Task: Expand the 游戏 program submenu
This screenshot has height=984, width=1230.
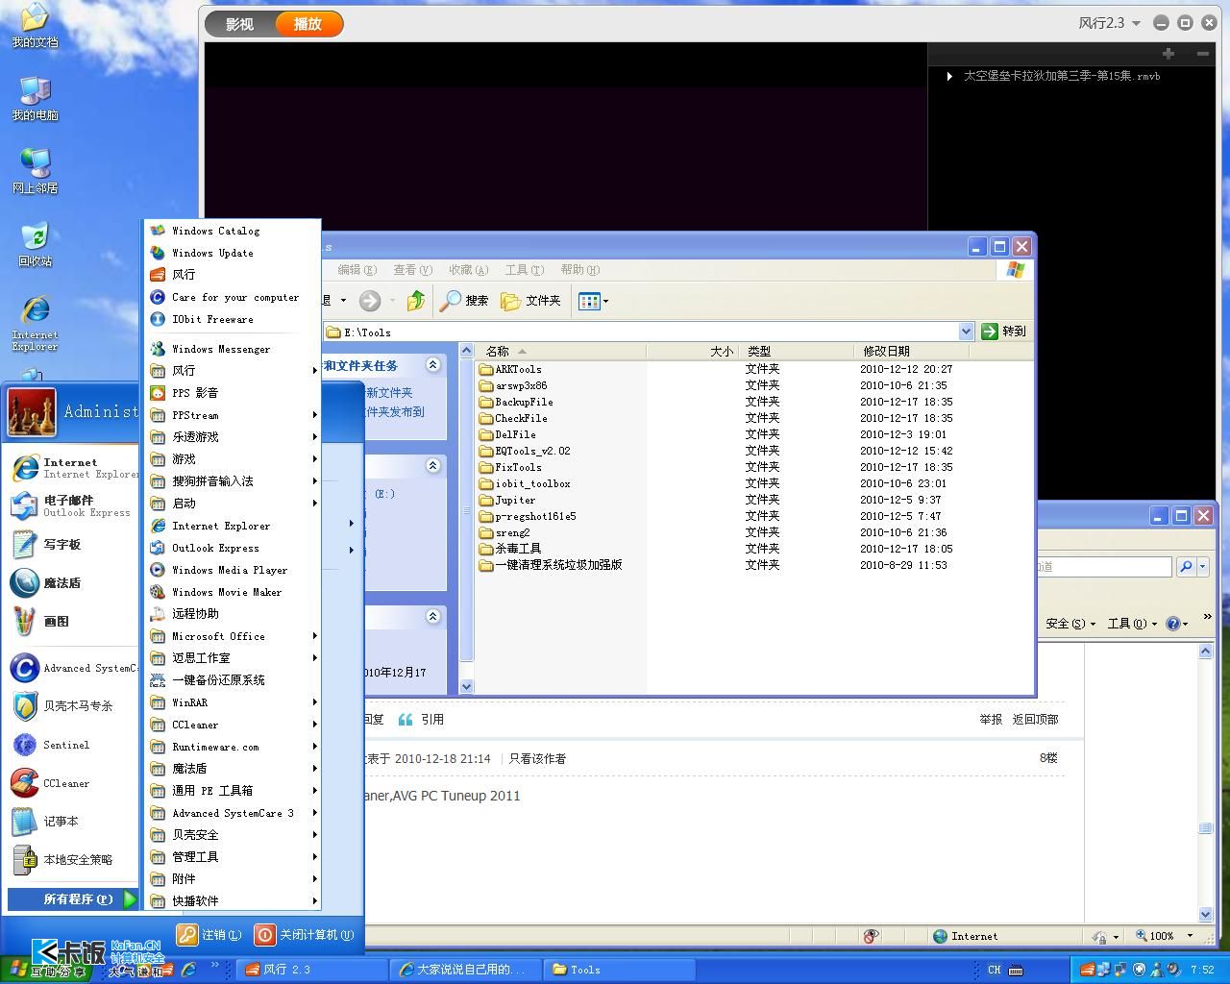Action: point(232,459)
